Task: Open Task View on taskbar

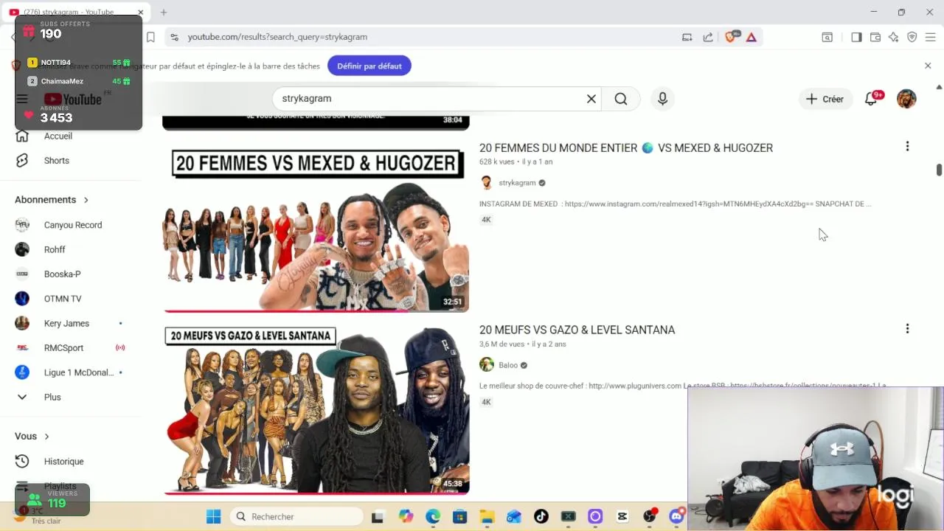Action: [x=378, y=516]
